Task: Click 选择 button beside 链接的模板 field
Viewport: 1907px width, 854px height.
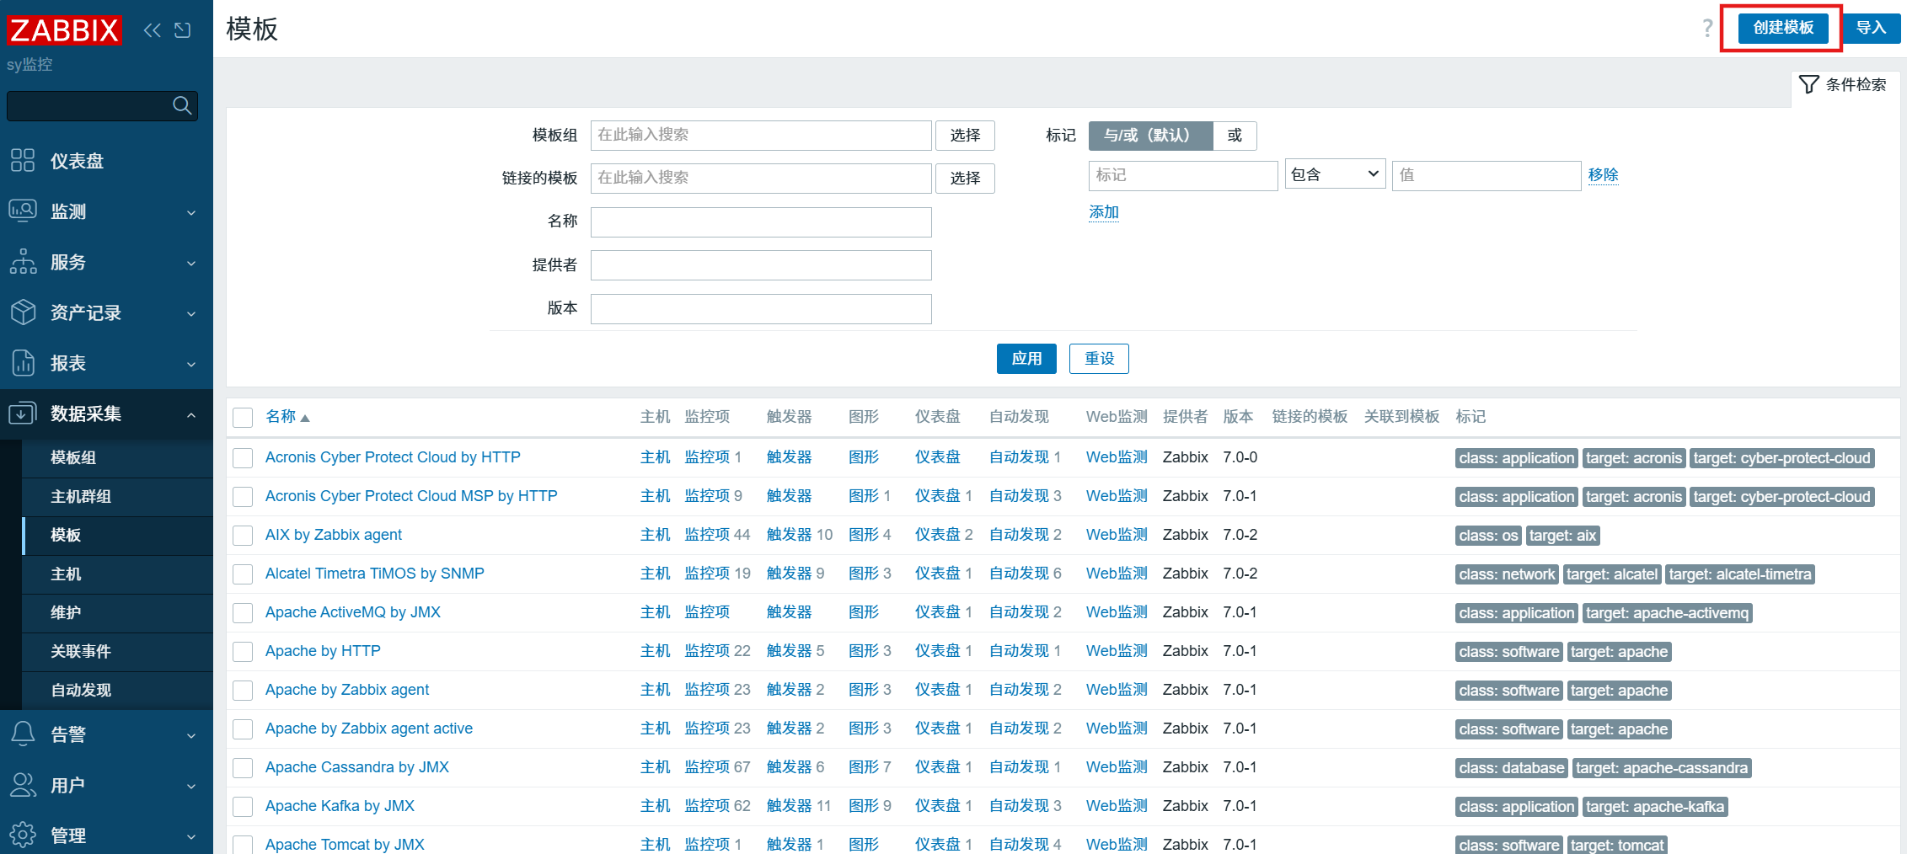Action: click(x=965, y=179)
